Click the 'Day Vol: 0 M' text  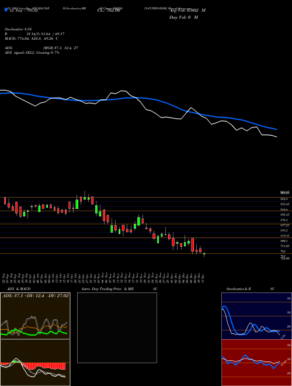(x=183, y=17)
